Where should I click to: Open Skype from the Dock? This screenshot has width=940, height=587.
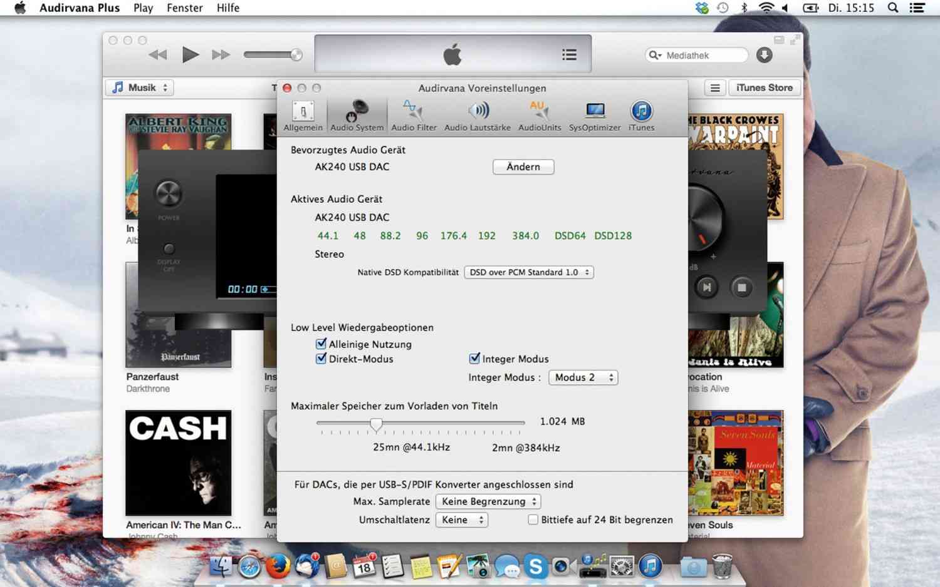click(535, 566)
